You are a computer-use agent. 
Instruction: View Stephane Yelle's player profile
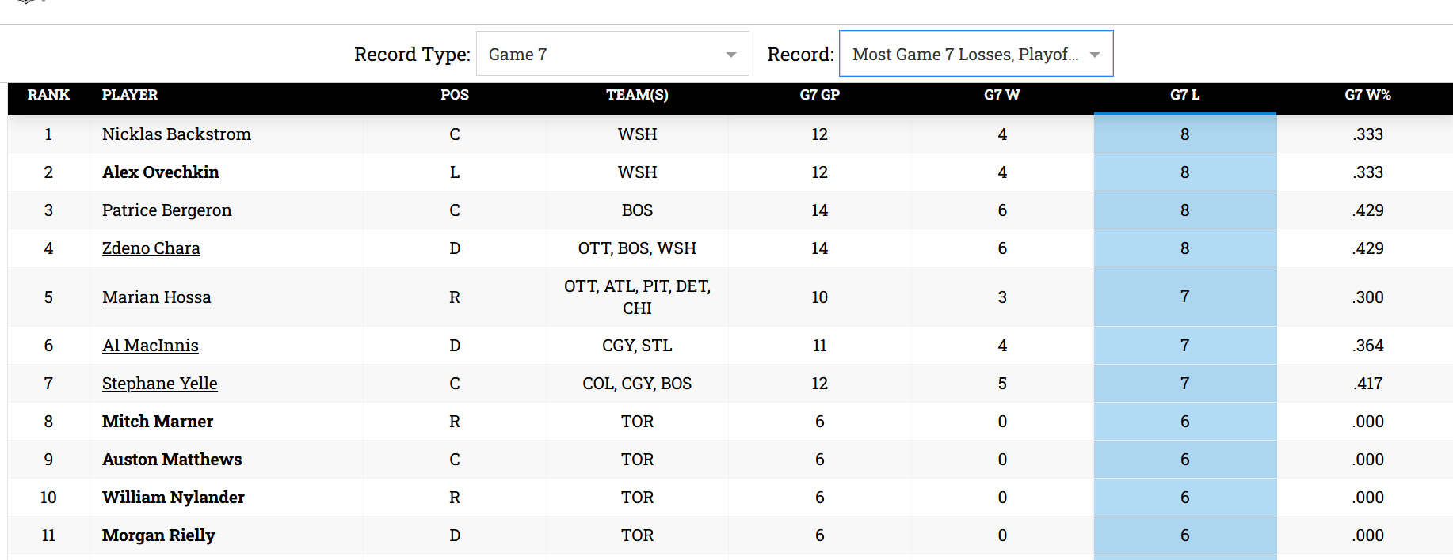[x=159, y=384]
